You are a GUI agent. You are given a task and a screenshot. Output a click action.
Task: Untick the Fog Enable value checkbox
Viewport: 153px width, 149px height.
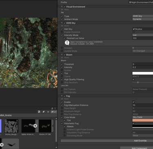point(133,102)
